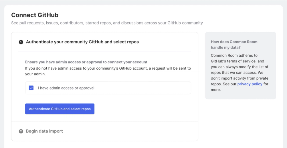Click the Connect GitHub page heading
The height and width of the screenshot is (148, 287).
(x=35, y=15)
